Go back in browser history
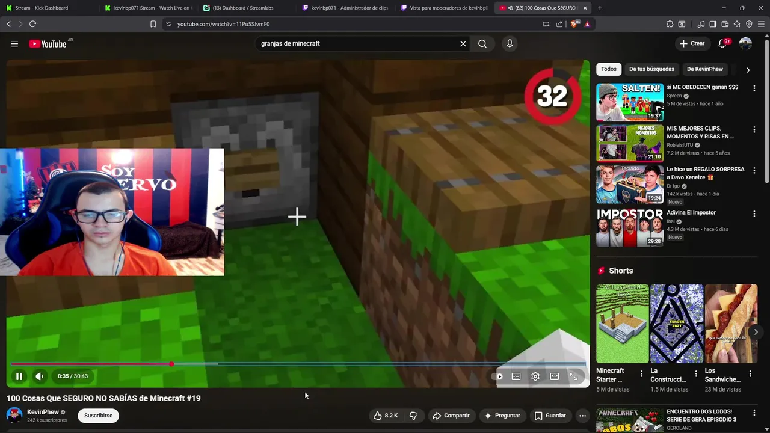Image resolution: width=770 pixels, height=433 pixels. pyautogui.click(x=8, y=24)
